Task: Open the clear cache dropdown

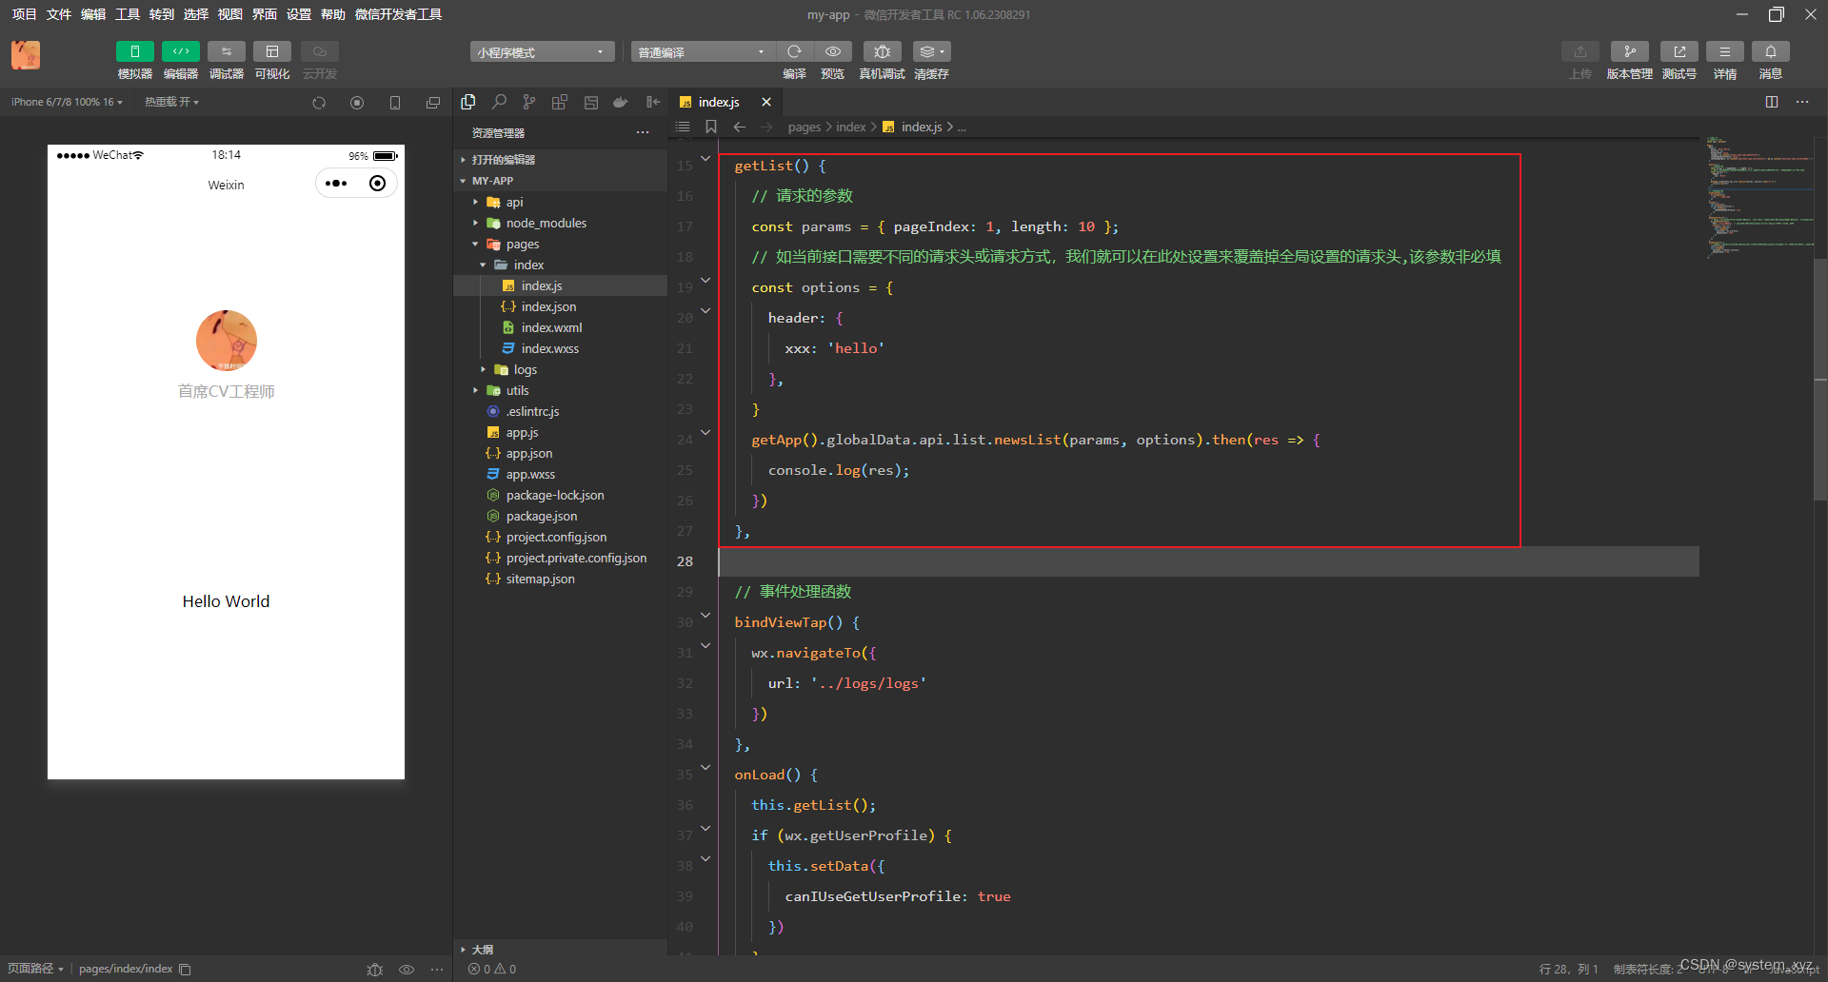Action: (x=932, y=51)
